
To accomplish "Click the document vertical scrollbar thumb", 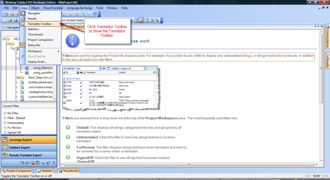I will tap(321, 68).
